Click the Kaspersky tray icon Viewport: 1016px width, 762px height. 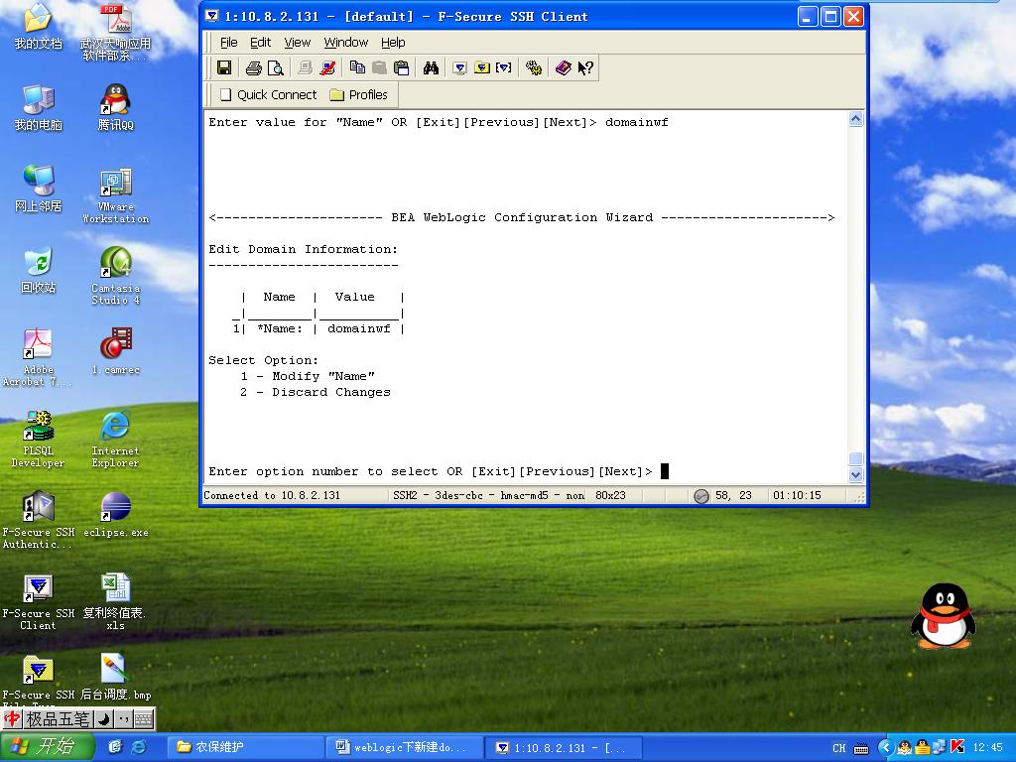click(957, 747)
